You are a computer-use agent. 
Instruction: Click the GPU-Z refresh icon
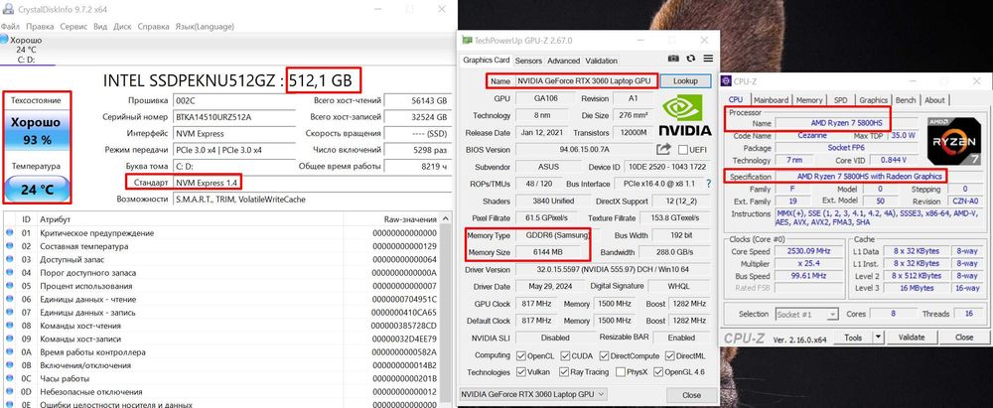691,59
